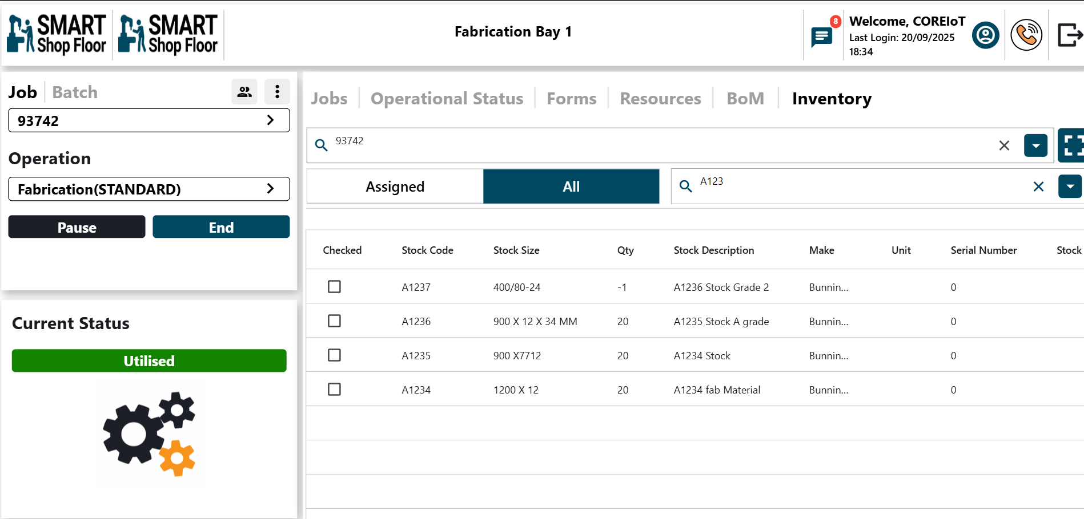This screenshot has height=519, width=1084.
Task: Check the box for stock code A1237
Action: [x=335, y=287]
